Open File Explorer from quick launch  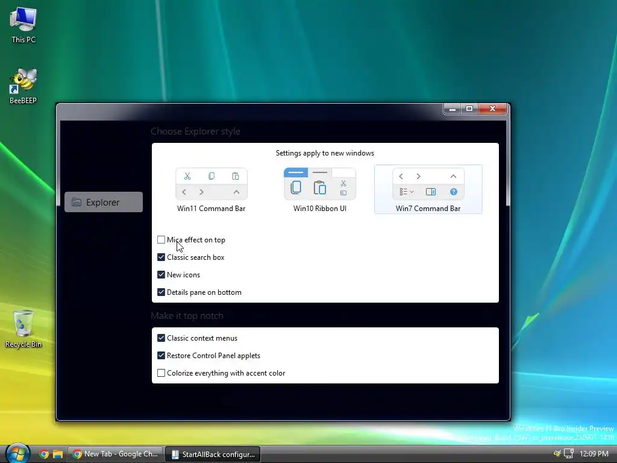point(58,454)
